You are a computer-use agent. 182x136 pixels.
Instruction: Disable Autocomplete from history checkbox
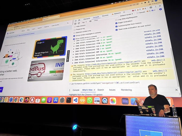[x=116, y=26]
